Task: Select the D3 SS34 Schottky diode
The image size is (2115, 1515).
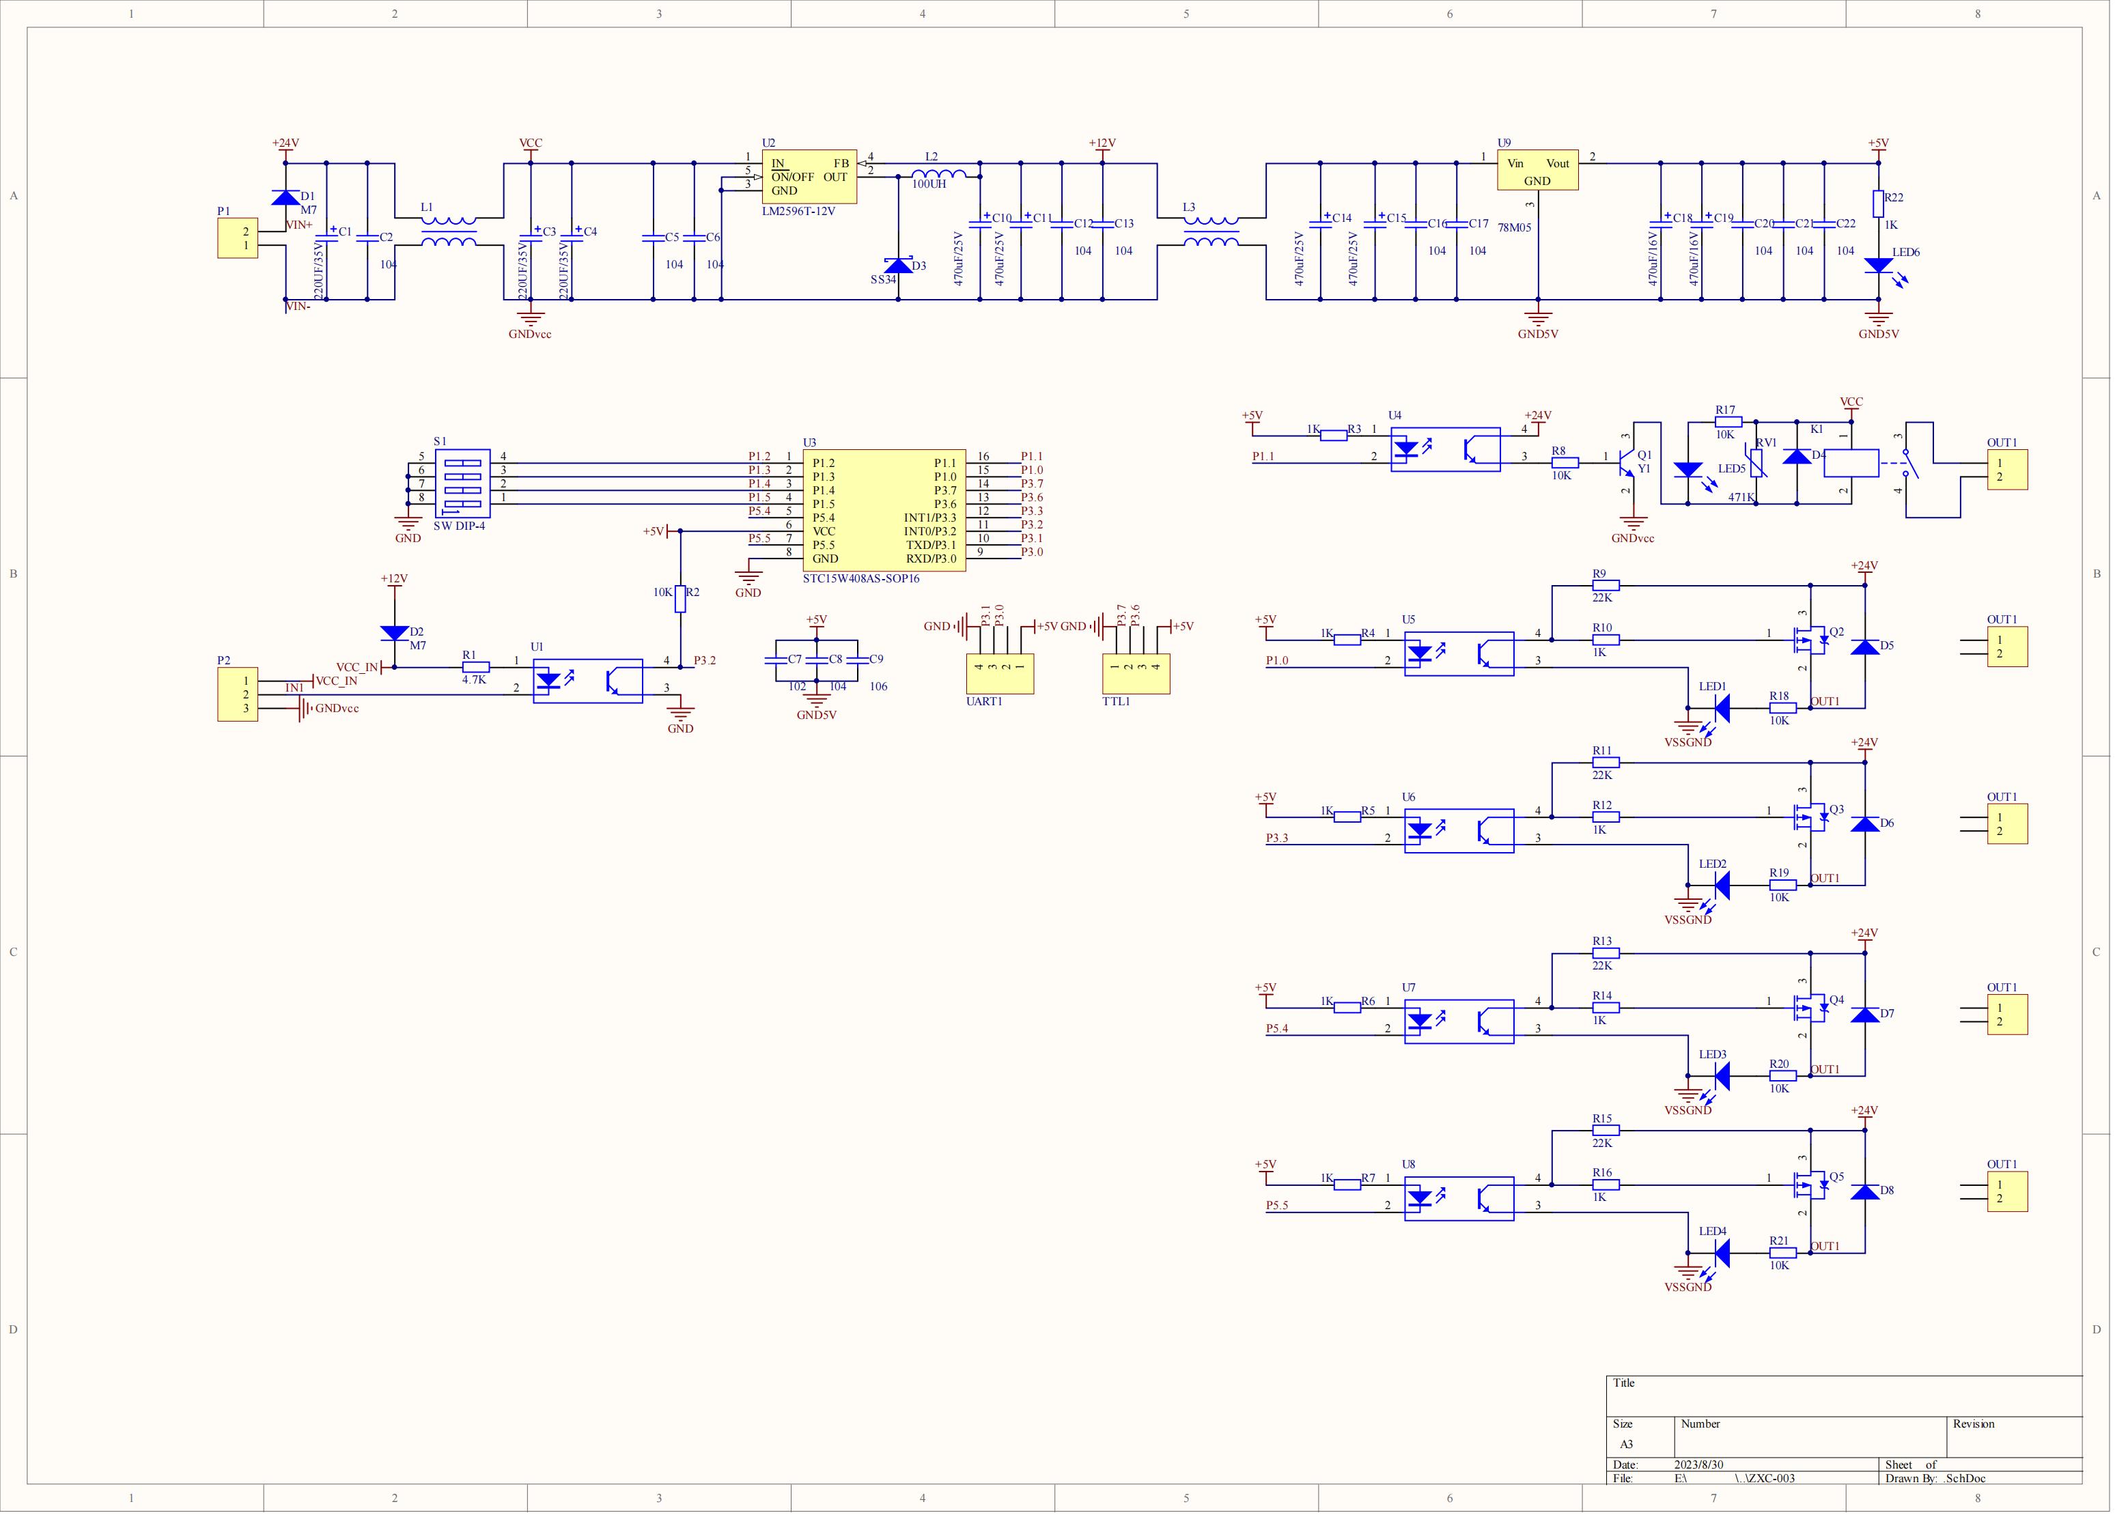Action: click(x=898, y=266)
